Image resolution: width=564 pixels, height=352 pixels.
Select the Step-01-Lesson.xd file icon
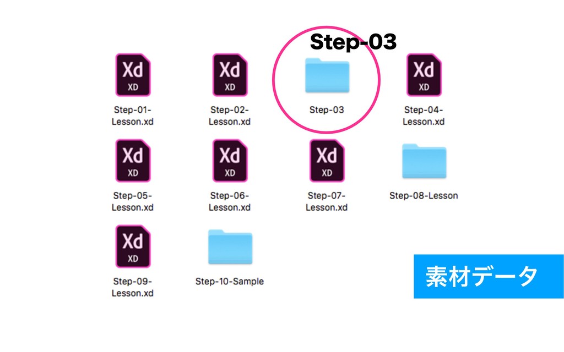133,75
